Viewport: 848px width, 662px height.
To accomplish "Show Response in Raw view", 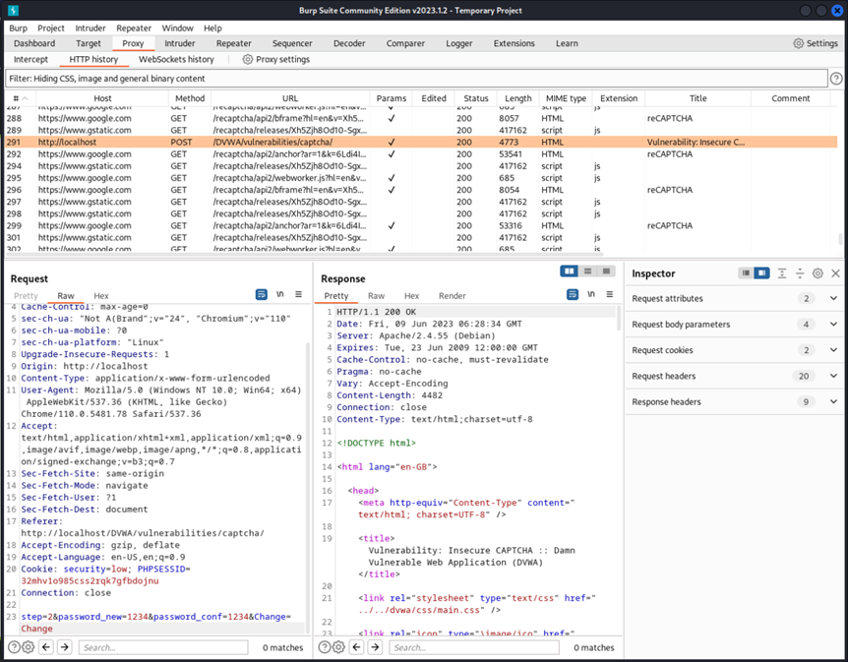I will coord(376,296).
